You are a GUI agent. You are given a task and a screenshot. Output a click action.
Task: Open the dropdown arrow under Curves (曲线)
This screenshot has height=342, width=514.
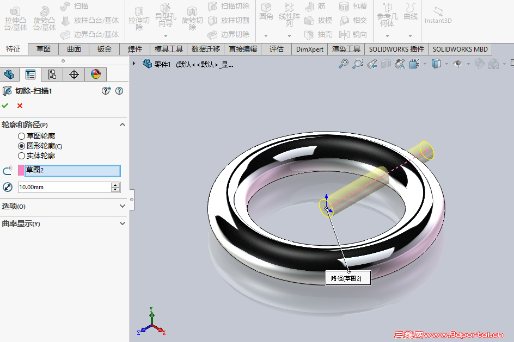click(411, 36)
